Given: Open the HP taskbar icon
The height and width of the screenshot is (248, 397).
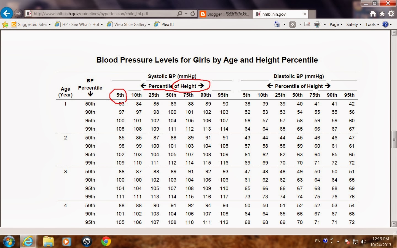Looking at the screenshot, I should tap(87, 242).
